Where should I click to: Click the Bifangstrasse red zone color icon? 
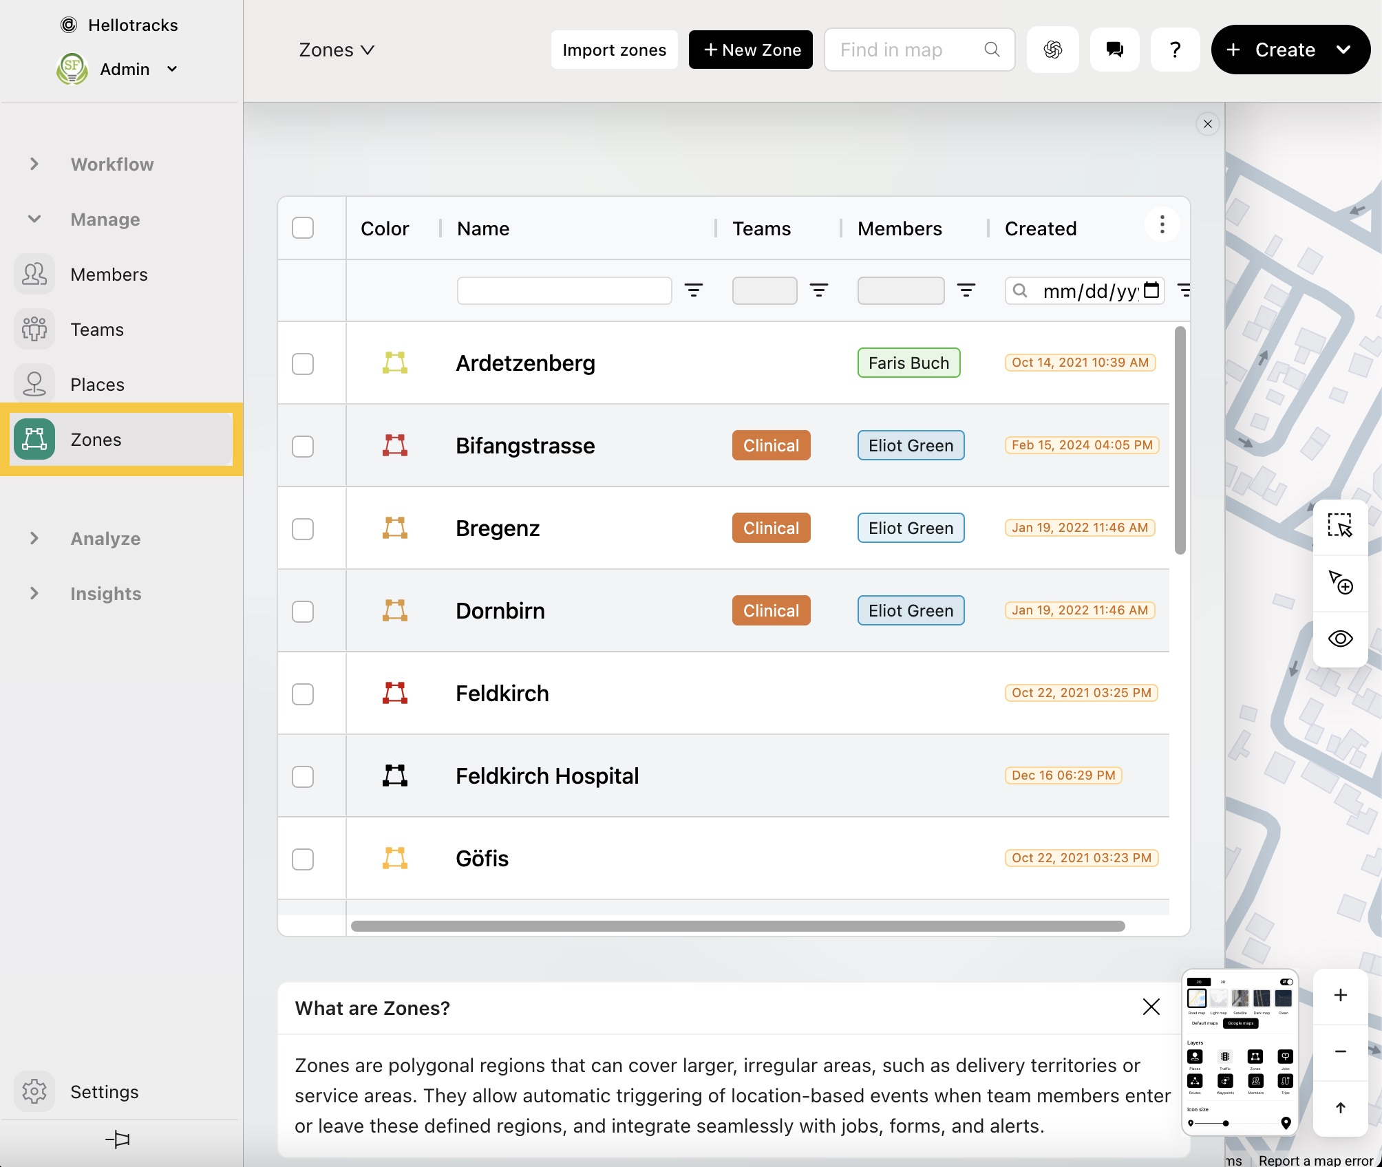tap(395, 445)
